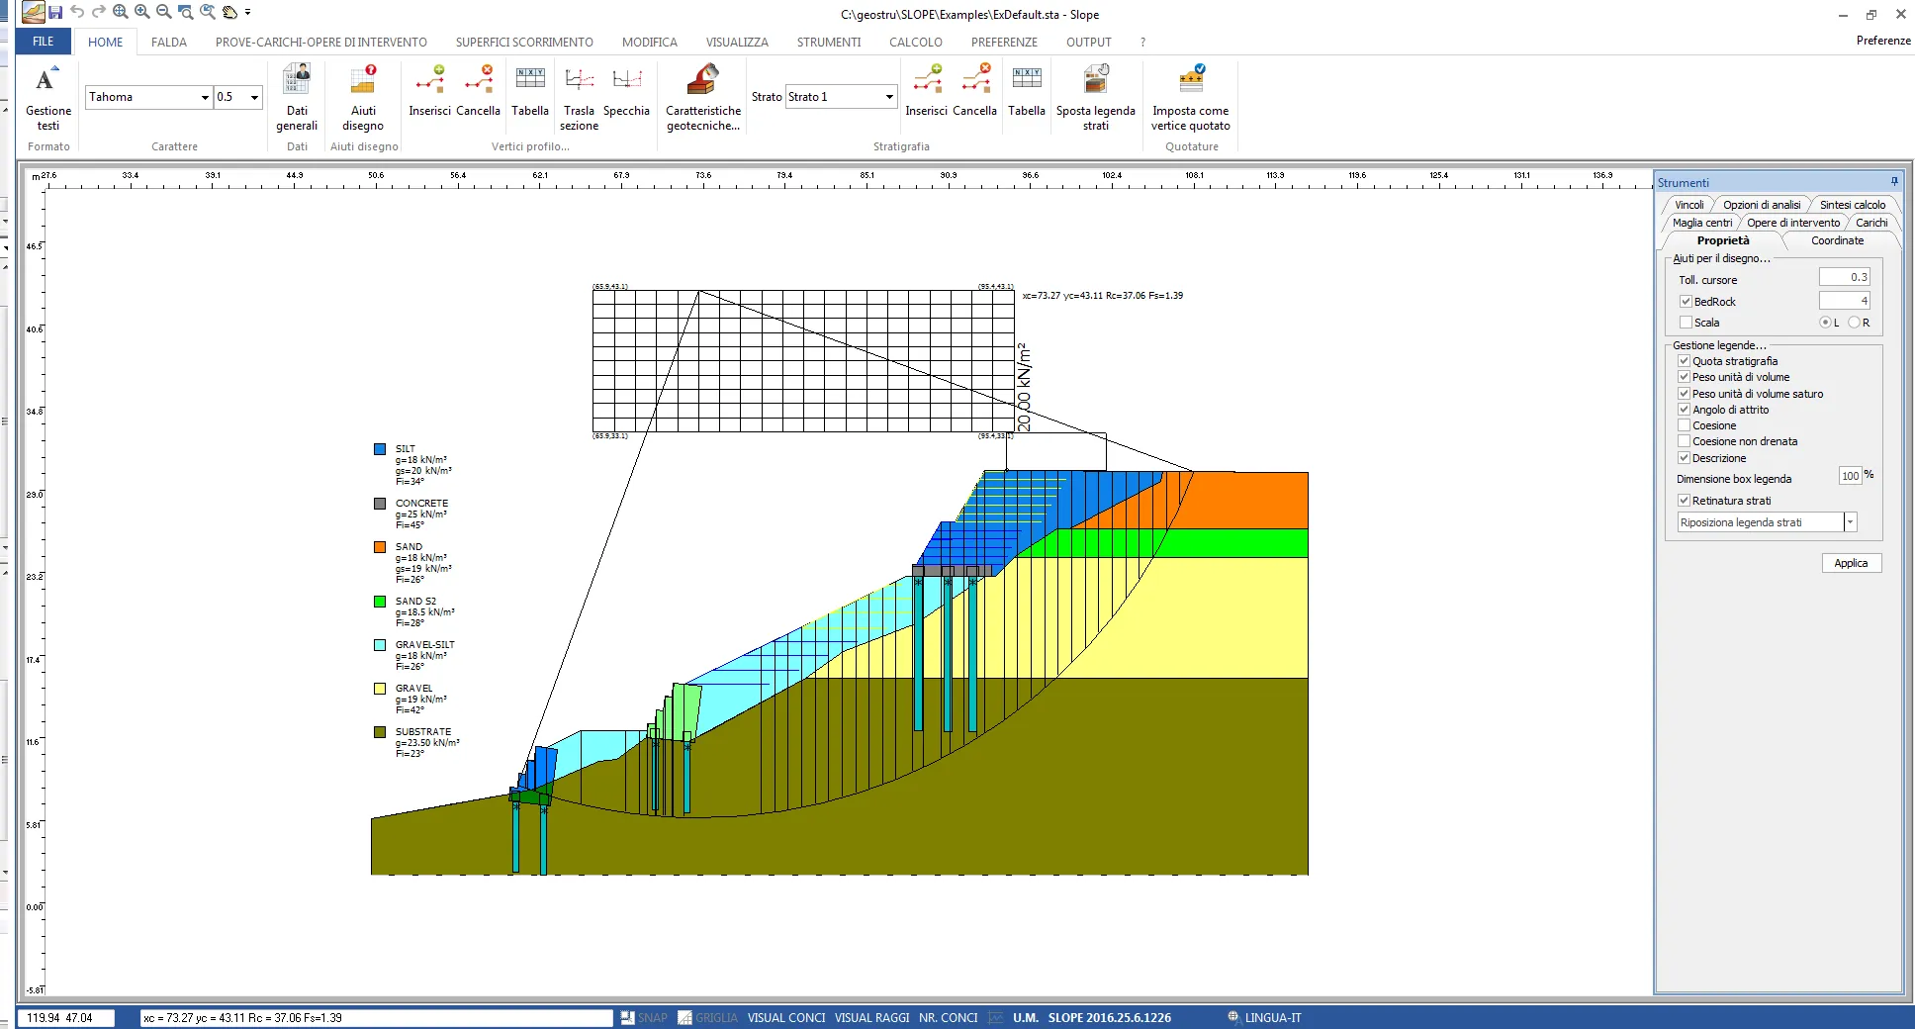The width and height of the screenshot is (1915, 1029).
Task: Click Cancella in Vertici profilo group
Action: pos(478,90)
